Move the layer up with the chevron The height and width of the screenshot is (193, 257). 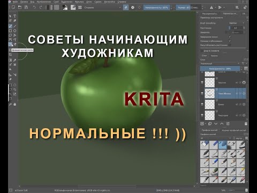(222, 124)
